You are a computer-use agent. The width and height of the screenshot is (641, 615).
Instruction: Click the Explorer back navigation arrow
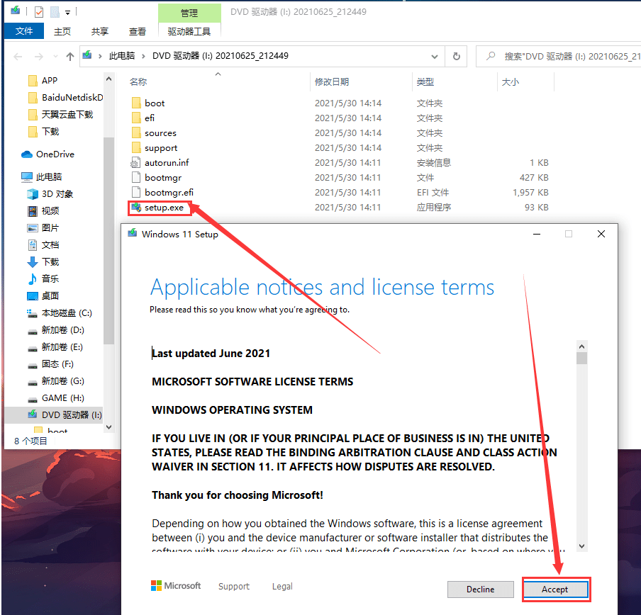pyautogui.click(x=18, y=57)
